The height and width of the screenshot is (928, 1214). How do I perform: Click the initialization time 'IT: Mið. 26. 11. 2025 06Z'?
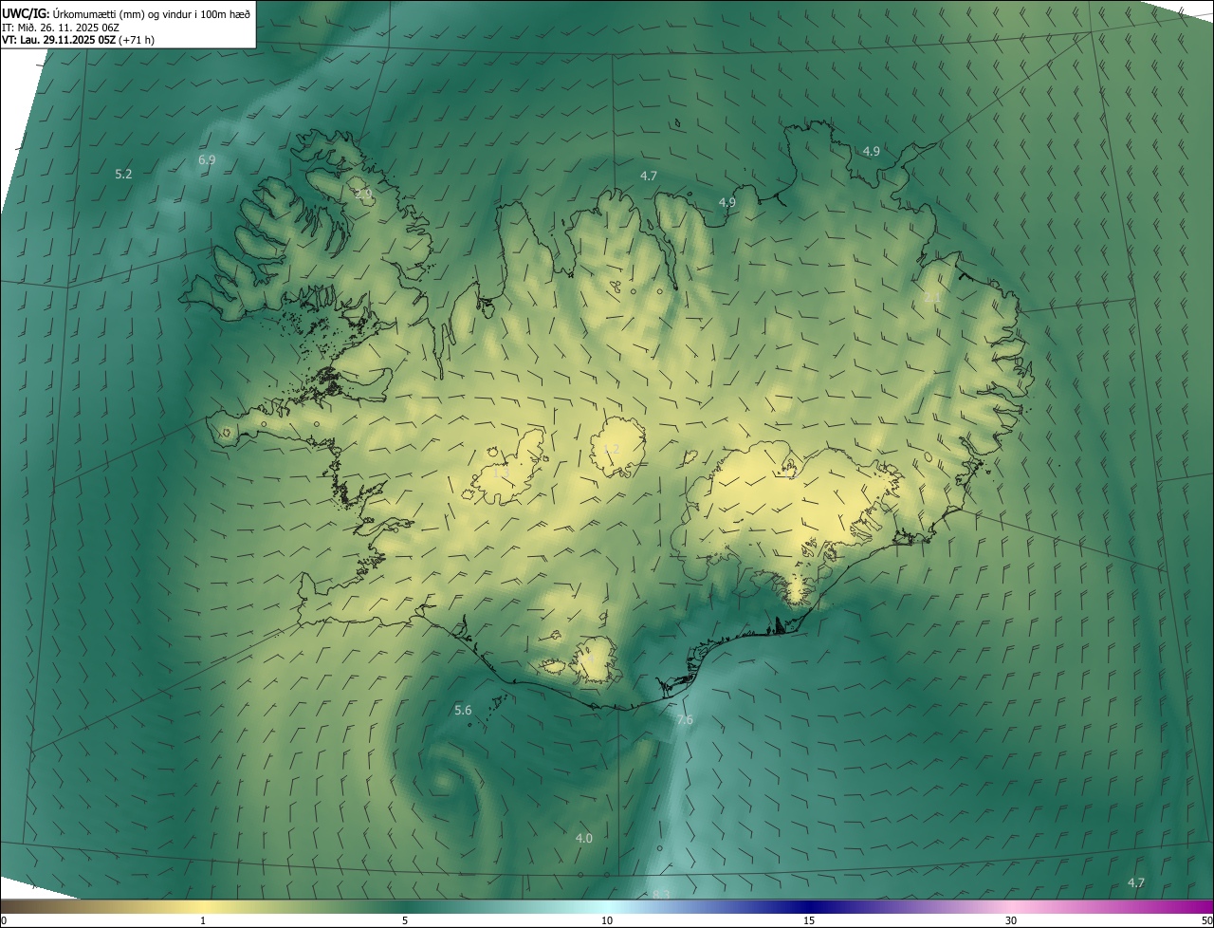[x=60, y=28]
